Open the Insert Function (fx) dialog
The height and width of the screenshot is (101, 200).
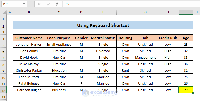[57, 4]
